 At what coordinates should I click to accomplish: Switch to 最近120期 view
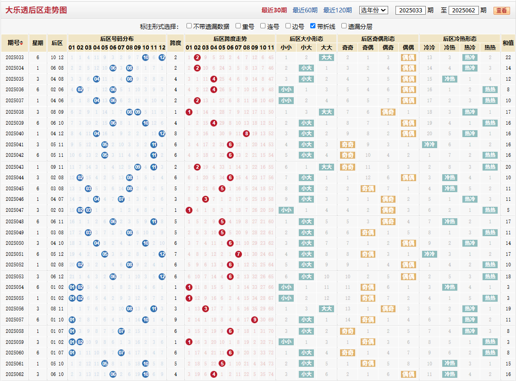[x=337, y=10]
